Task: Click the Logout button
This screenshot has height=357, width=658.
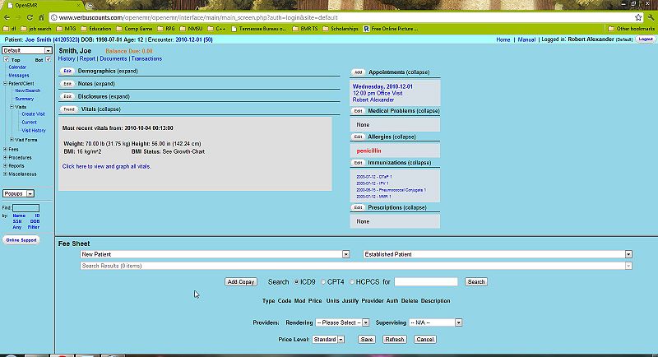Action: [646, 39]
